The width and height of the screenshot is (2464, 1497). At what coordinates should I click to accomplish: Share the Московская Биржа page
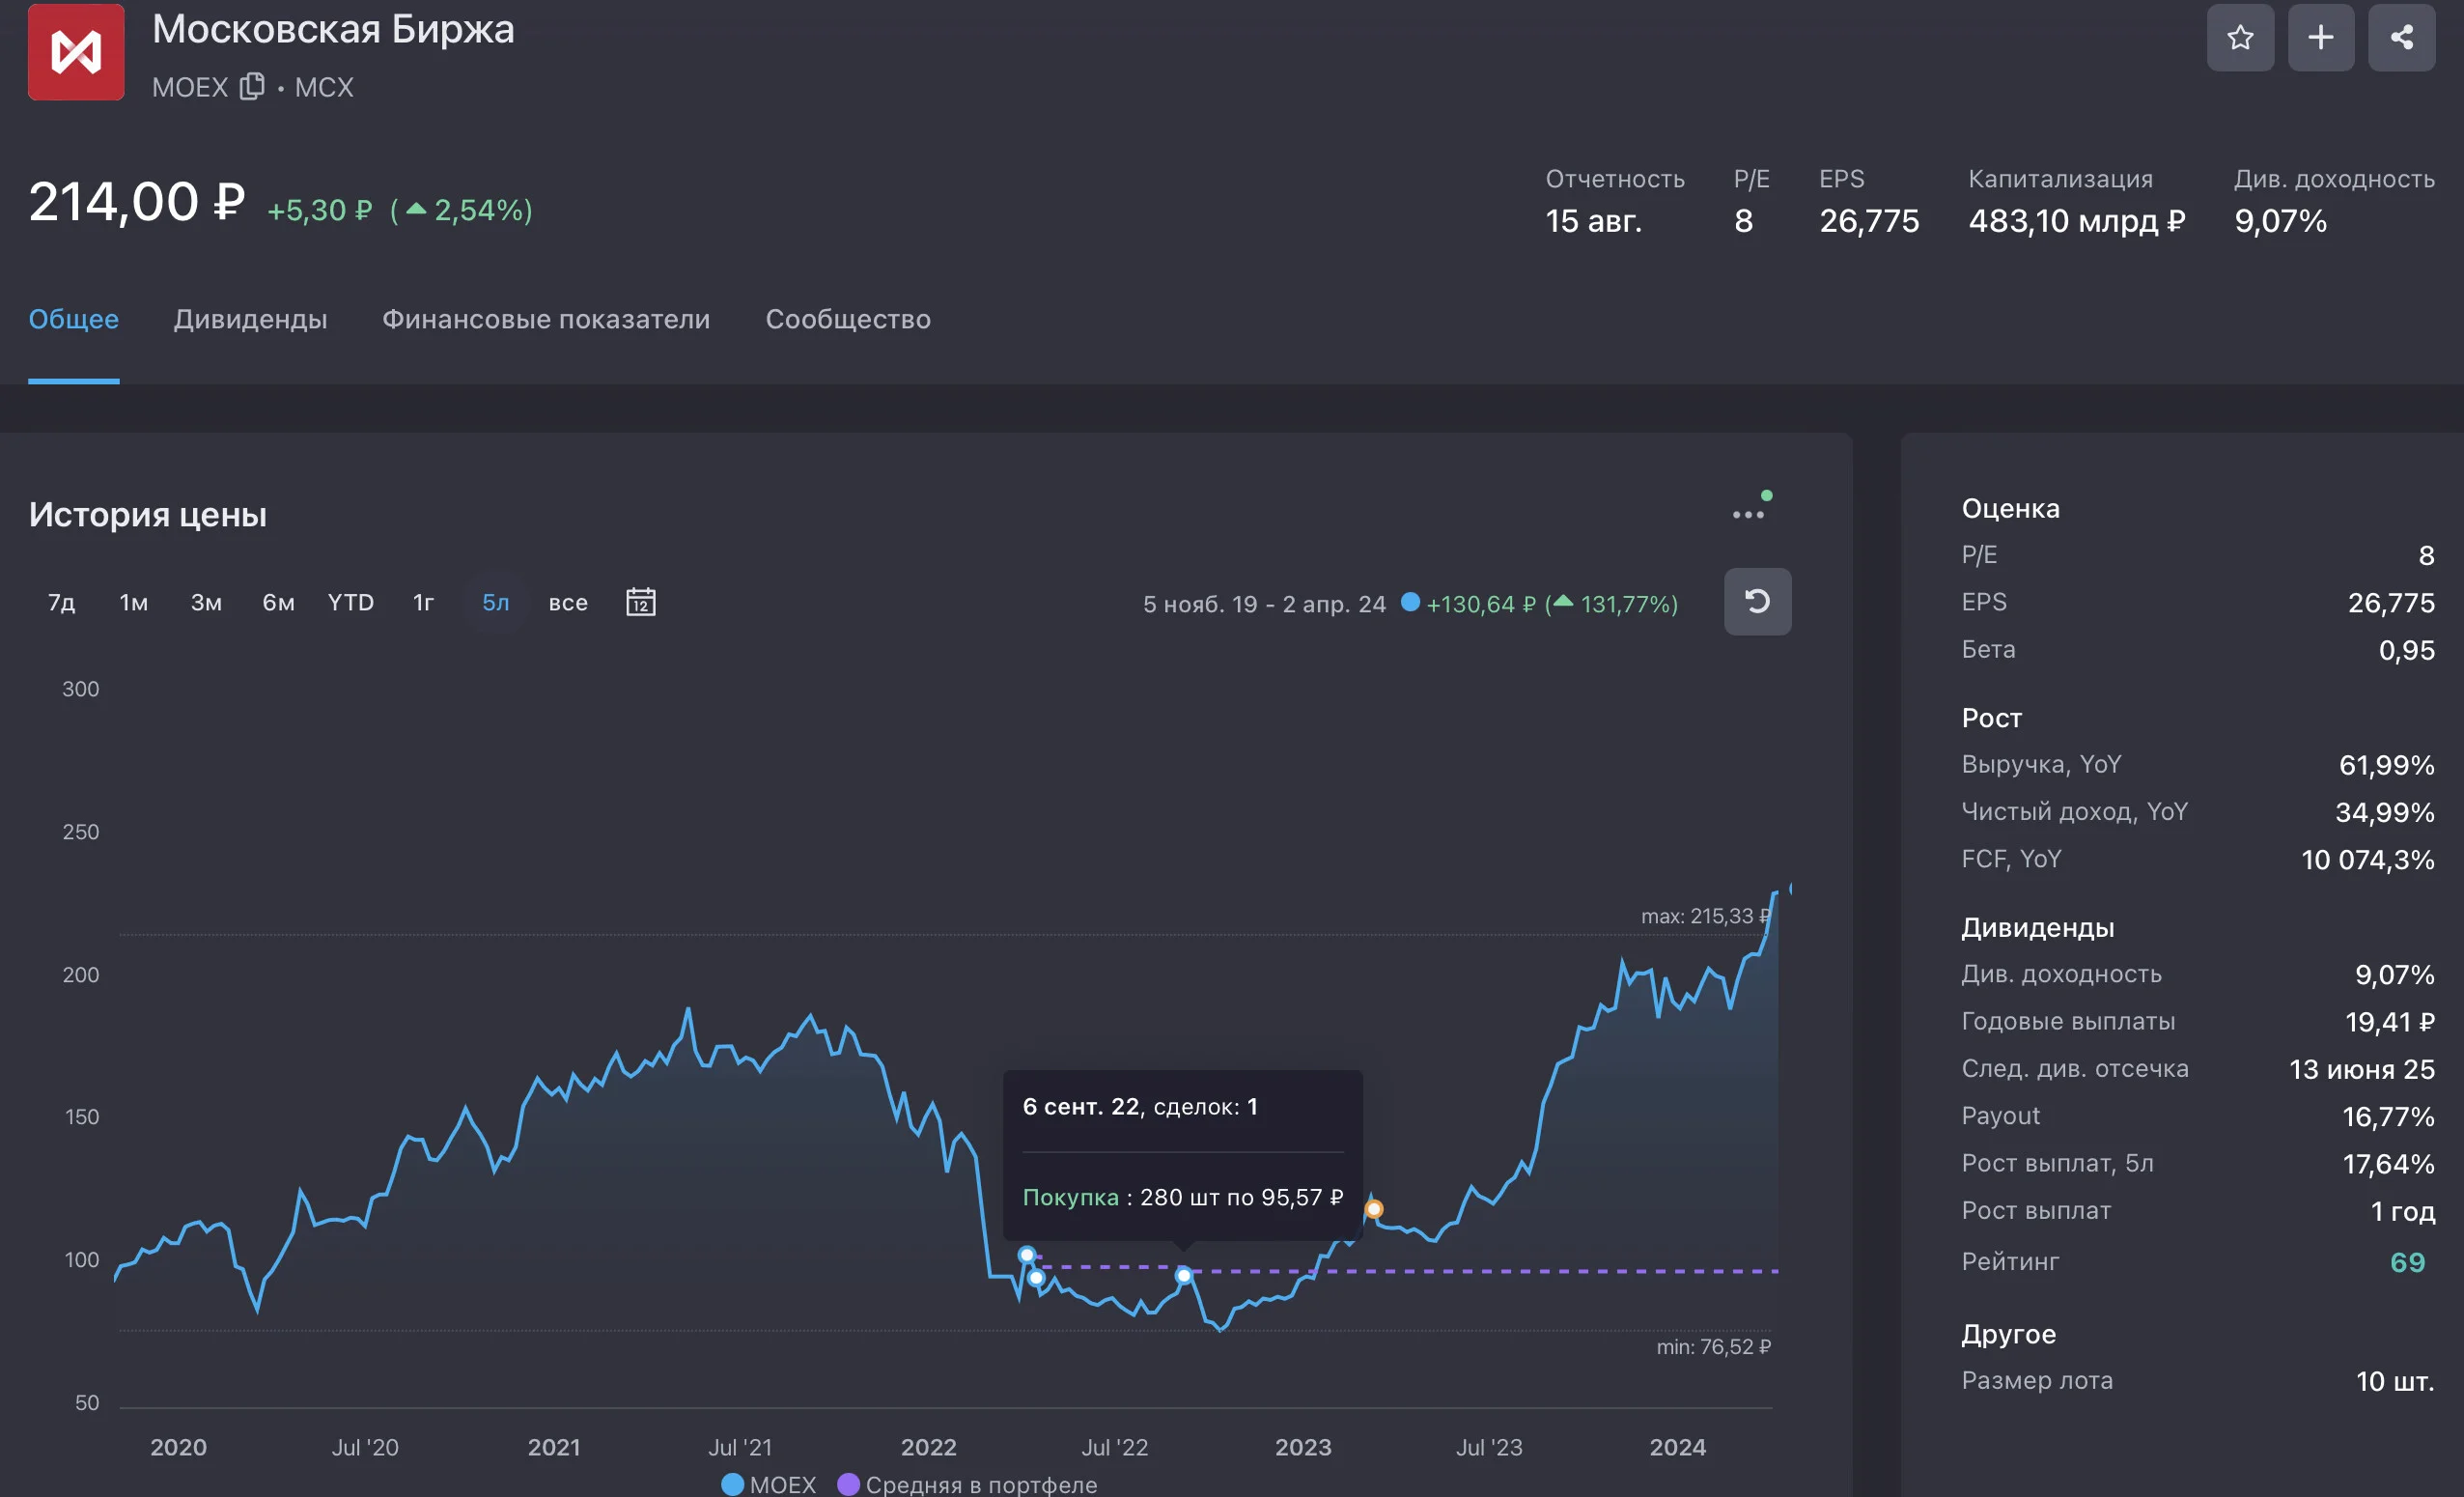tap(2401, 38)
